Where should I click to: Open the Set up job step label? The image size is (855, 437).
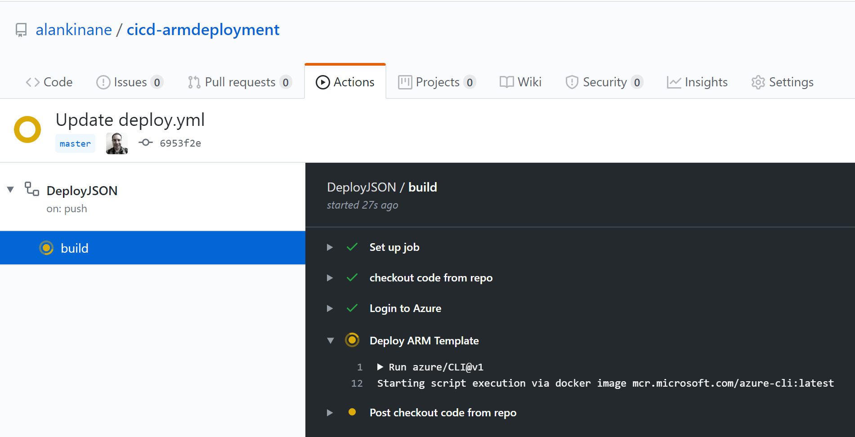coord(394,247)
